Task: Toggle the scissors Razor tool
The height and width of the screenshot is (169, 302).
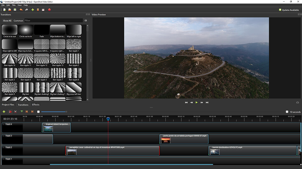Action: (x=15, y=112)
